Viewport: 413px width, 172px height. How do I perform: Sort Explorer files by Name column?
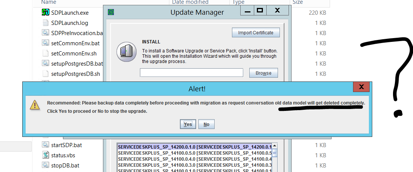pyautogui.click(x=49, y=2)
